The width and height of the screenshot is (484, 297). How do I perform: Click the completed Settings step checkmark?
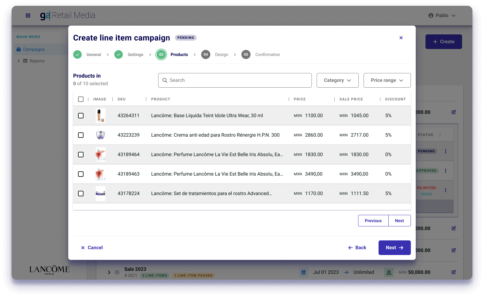(119, 54)
